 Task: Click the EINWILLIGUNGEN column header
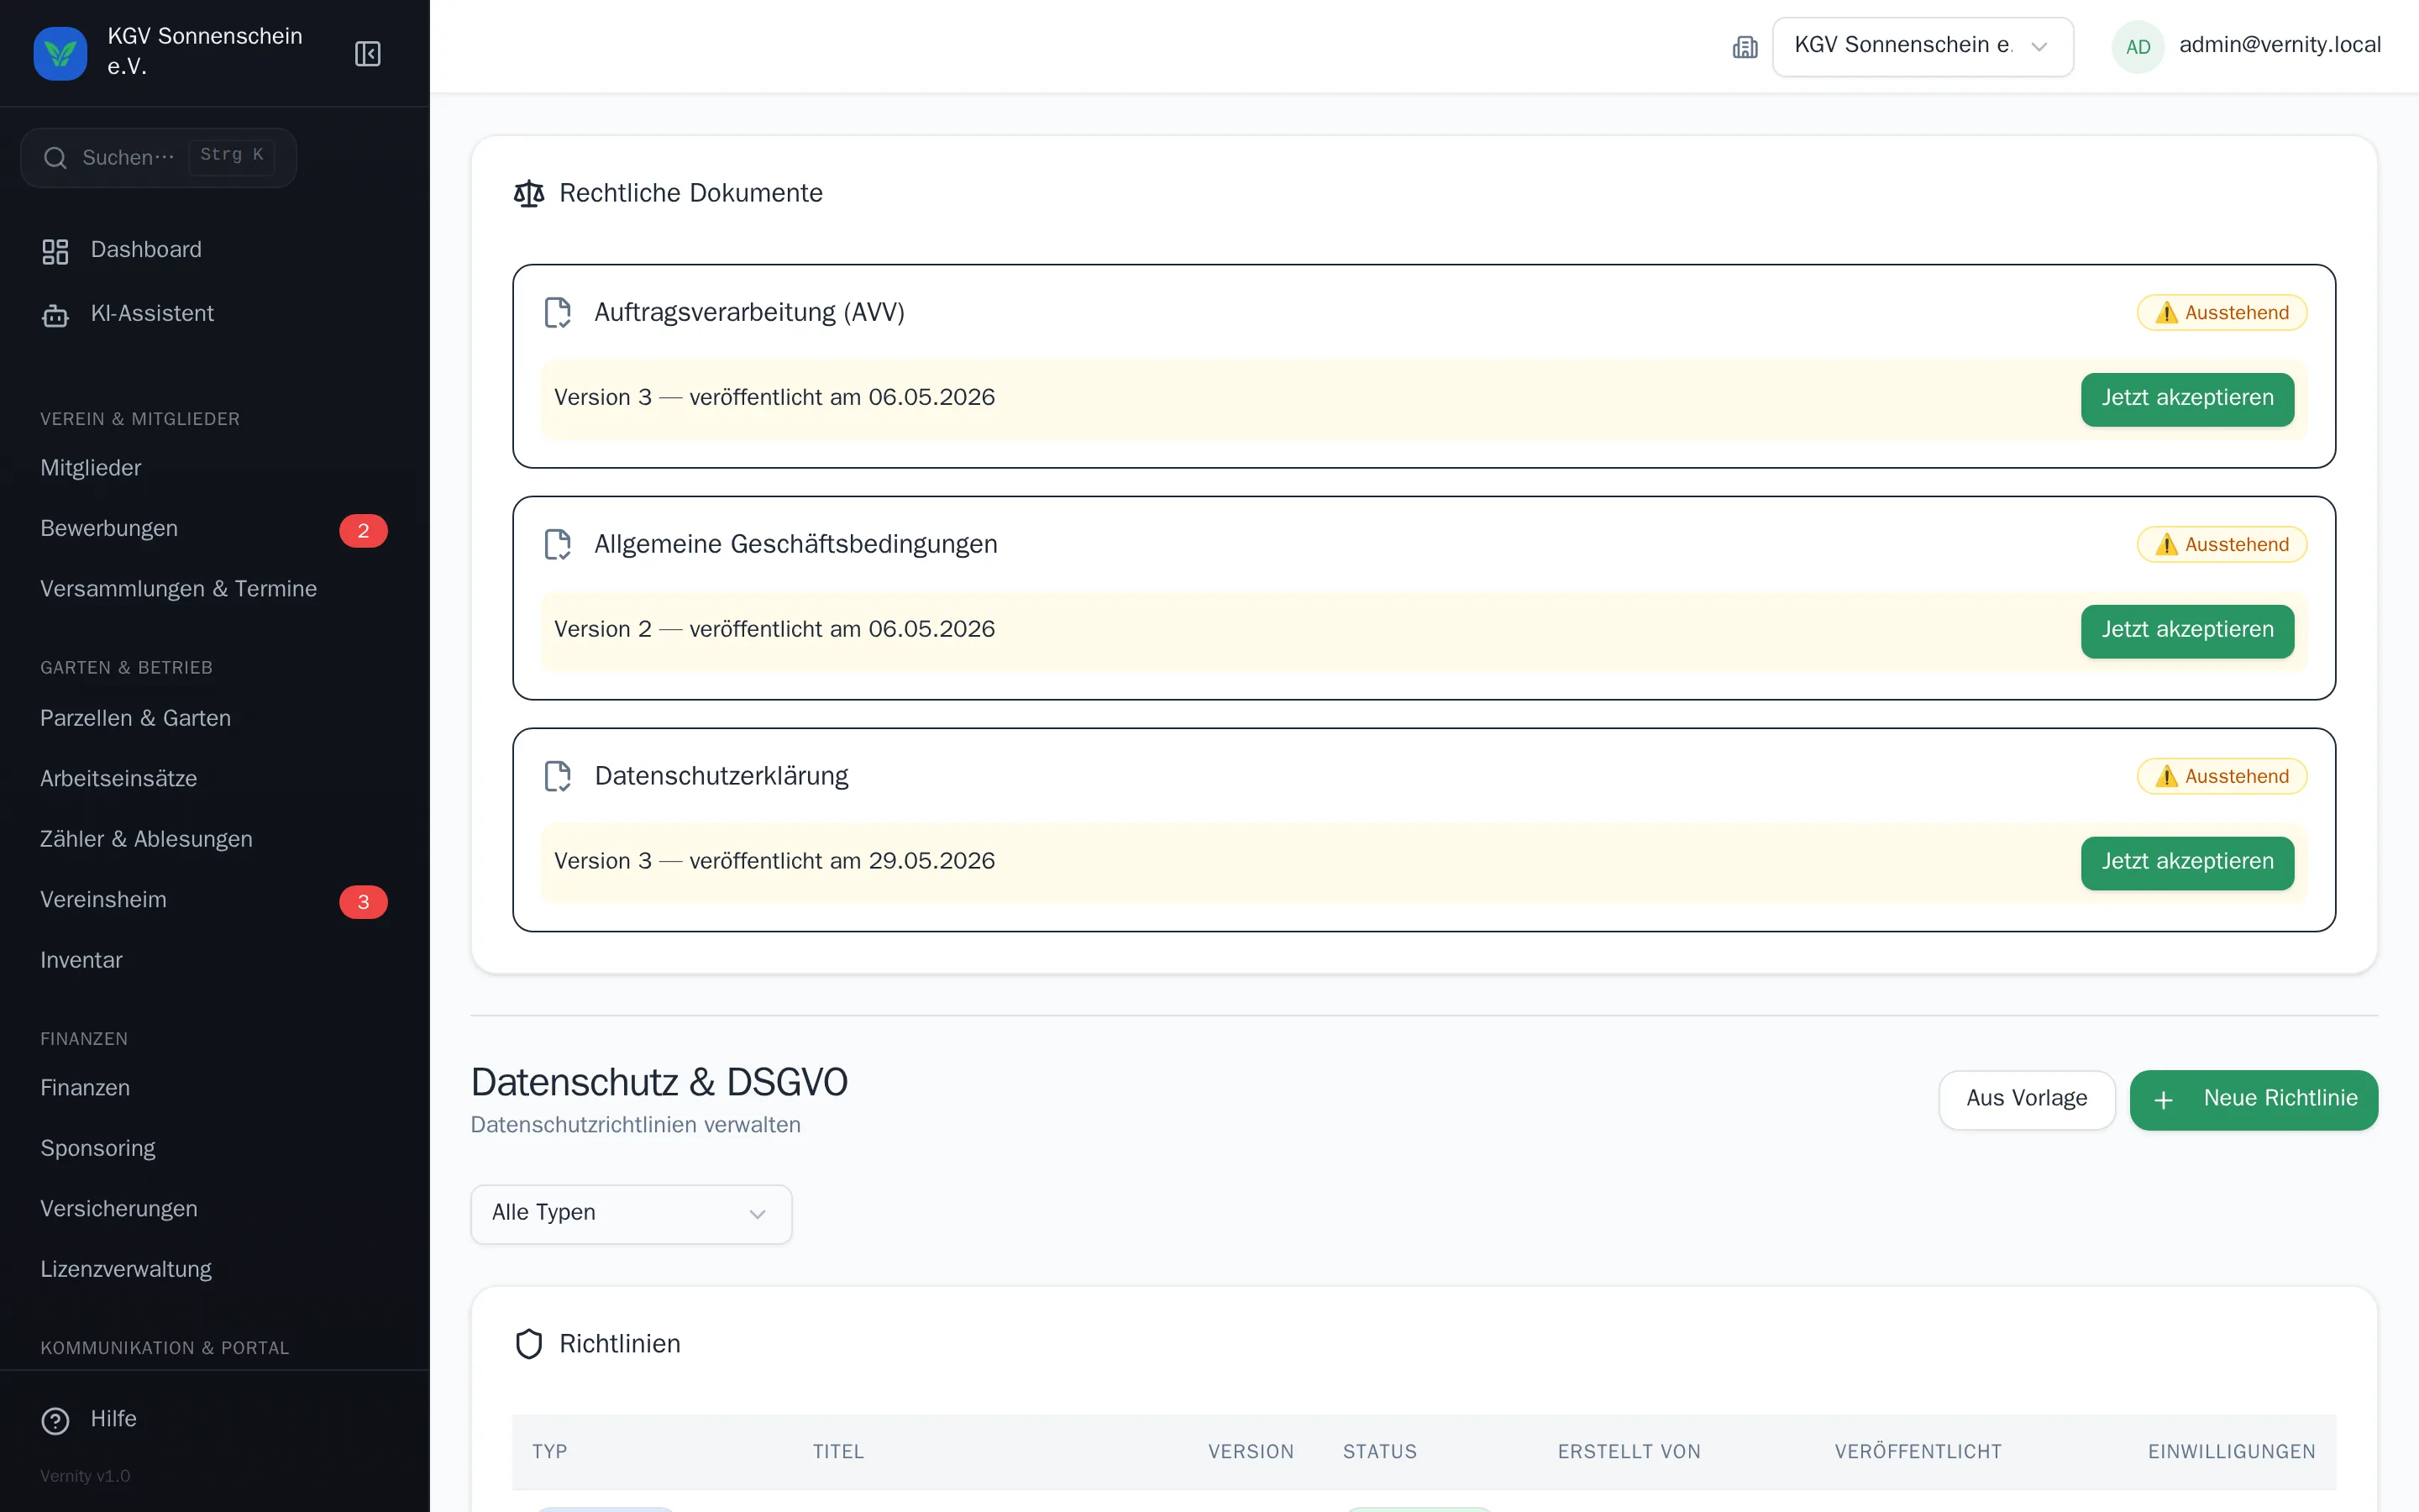2231,1452
